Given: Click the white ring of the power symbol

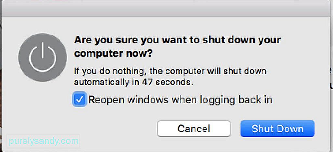Looking at the screenshot, I should 43,59.
